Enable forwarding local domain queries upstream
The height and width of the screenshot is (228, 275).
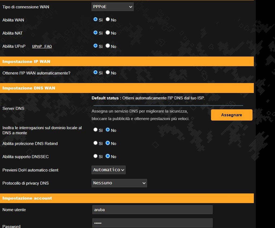tap(95, 129)
